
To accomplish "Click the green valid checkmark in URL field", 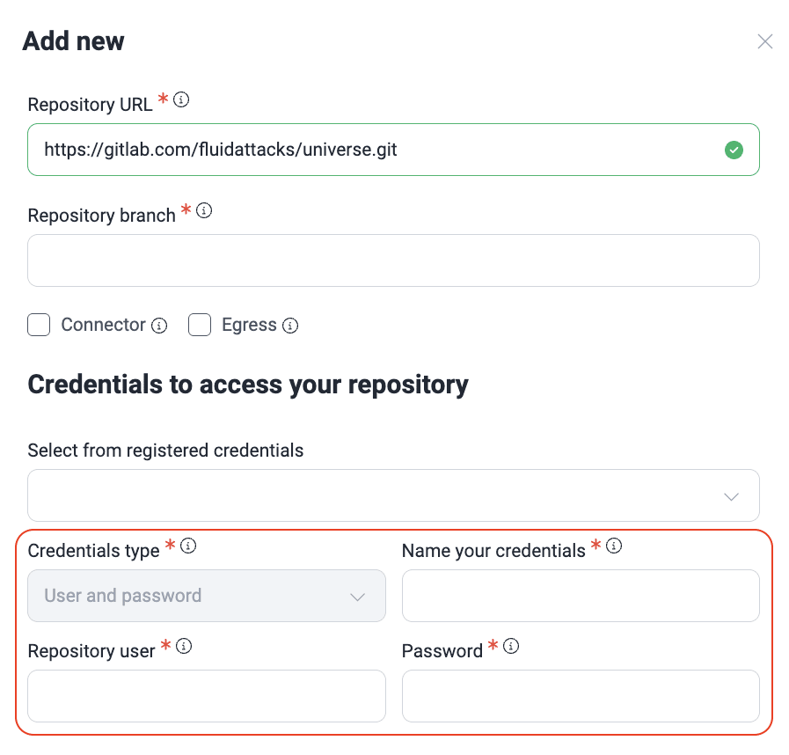I will pos(734,150).
